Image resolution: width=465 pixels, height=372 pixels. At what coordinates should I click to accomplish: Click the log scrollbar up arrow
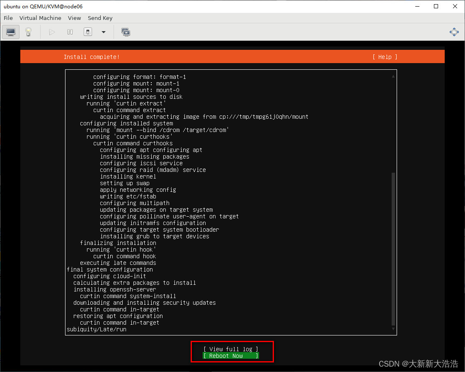(393, 76)
